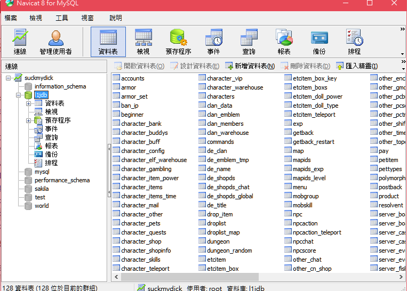
Task: Click 刪除資料表(D) delete table button
Action: pyautogui.click(x=306, y=66)
